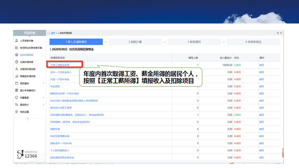Open 劳务报酬(一般劳务、其他非连续劳务) item
The image size is (299, 168).
pos(70,122)
